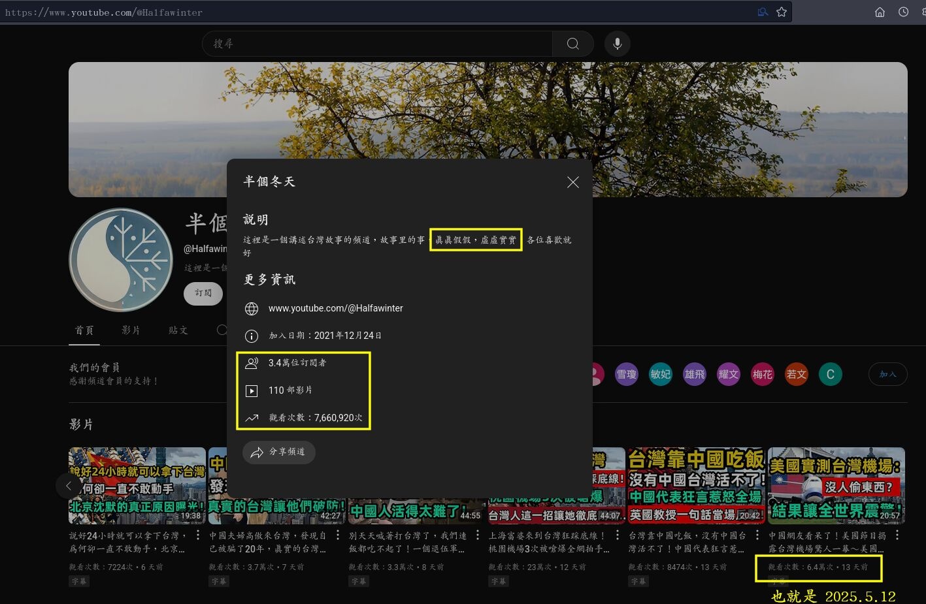Click member avatar 梅花
926x604 pixels.
[763, 374]
